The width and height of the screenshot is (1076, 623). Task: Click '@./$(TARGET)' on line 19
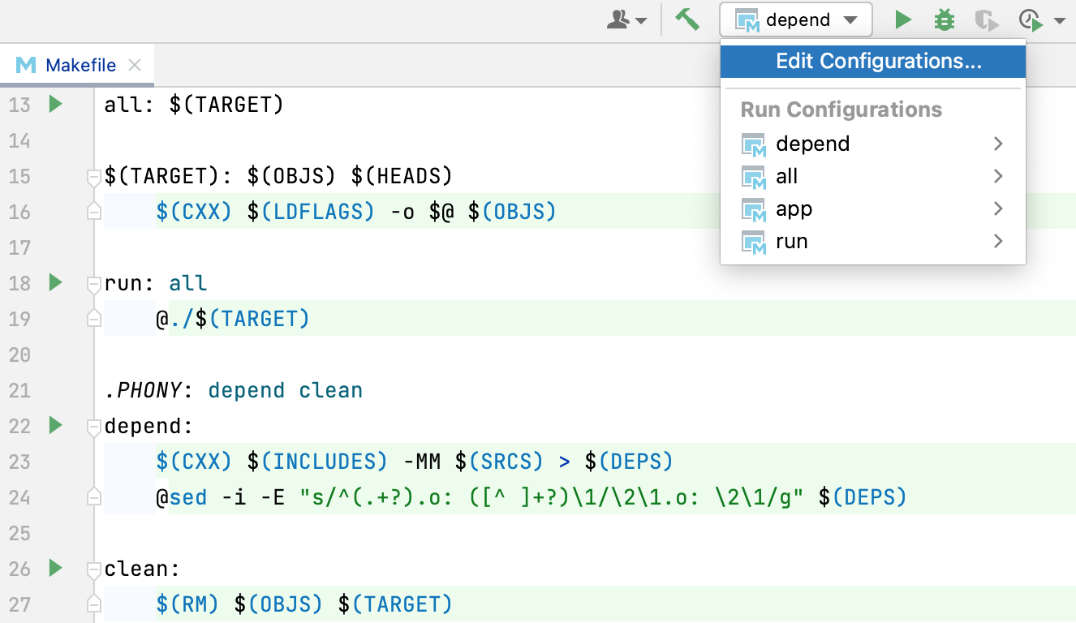(x=234, y=319)
